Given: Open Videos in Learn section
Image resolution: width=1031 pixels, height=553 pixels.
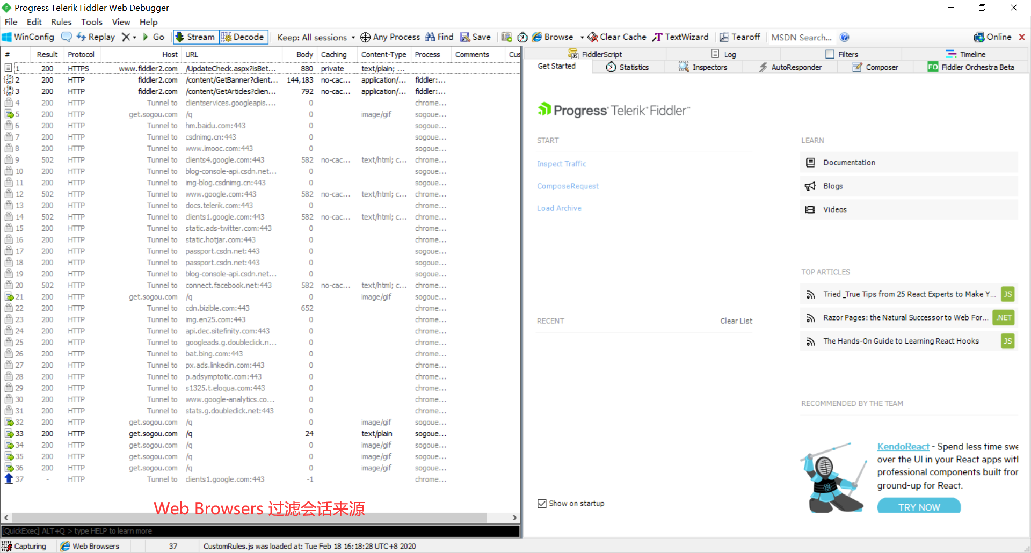Looking at the screenshot, I should [x=909, y=210].
